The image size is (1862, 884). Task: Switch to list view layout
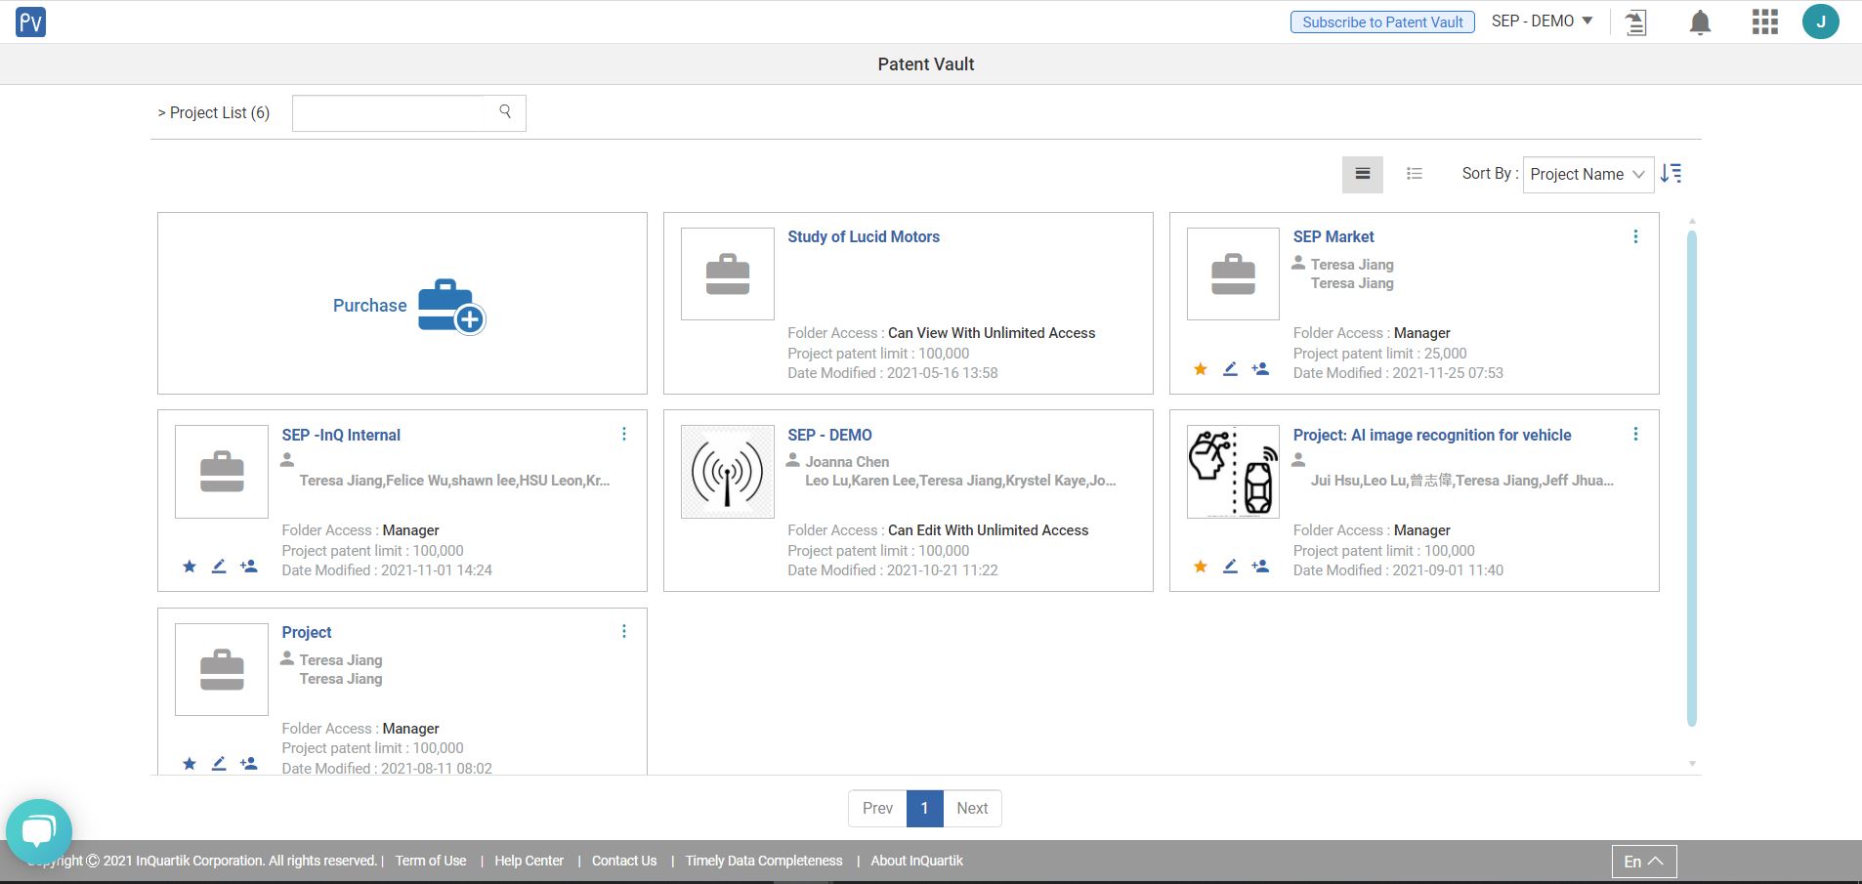[1414, 174]
